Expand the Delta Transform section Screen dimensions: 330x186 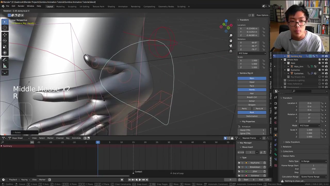292,142
